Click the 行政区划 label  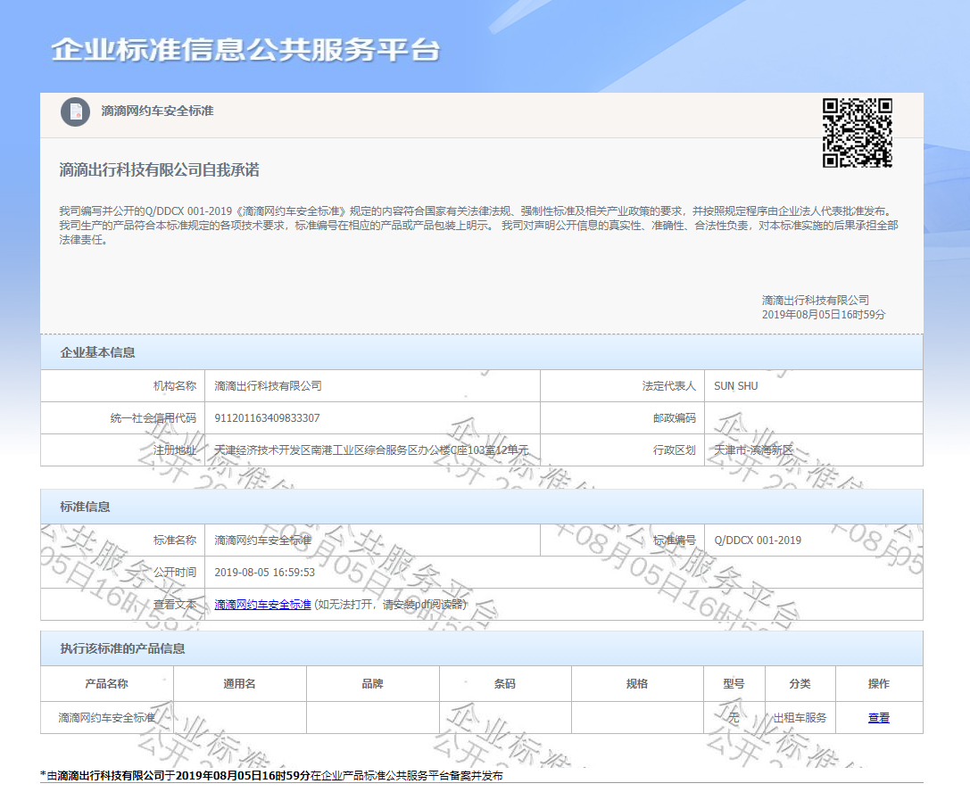tap(675, 450)
